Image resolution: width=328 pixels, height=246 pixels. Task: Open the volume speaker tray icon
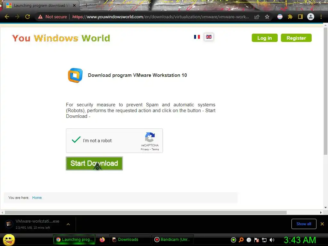click(x=272, y=240)
